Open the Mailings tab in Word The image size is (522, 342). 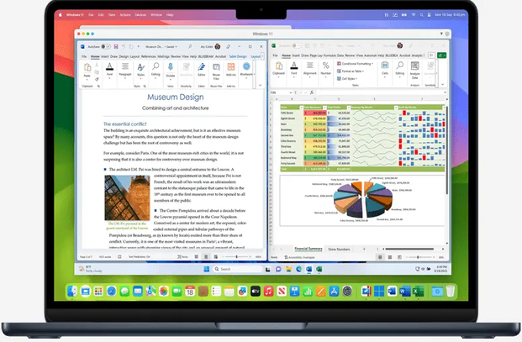click(x=163, y=56)
